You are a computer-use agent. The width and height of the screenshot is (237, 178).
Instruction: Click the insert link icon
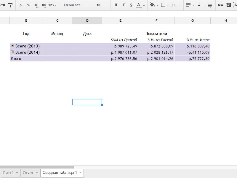[220, 5]
